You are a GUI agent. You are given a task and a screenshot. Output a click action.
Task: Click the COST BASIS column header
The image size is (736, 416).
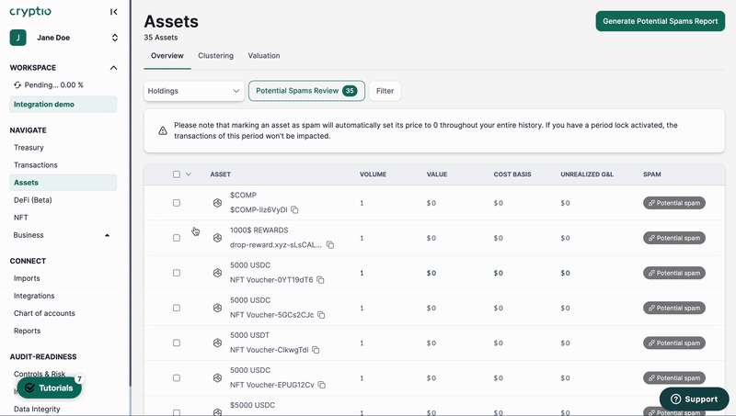point(512,174)
